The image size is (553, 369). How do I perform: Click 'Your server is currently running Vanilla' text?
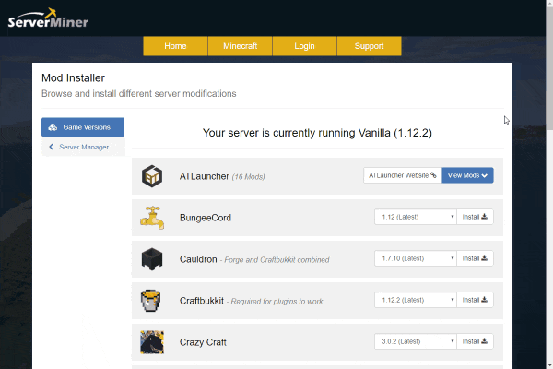point(296,133)
